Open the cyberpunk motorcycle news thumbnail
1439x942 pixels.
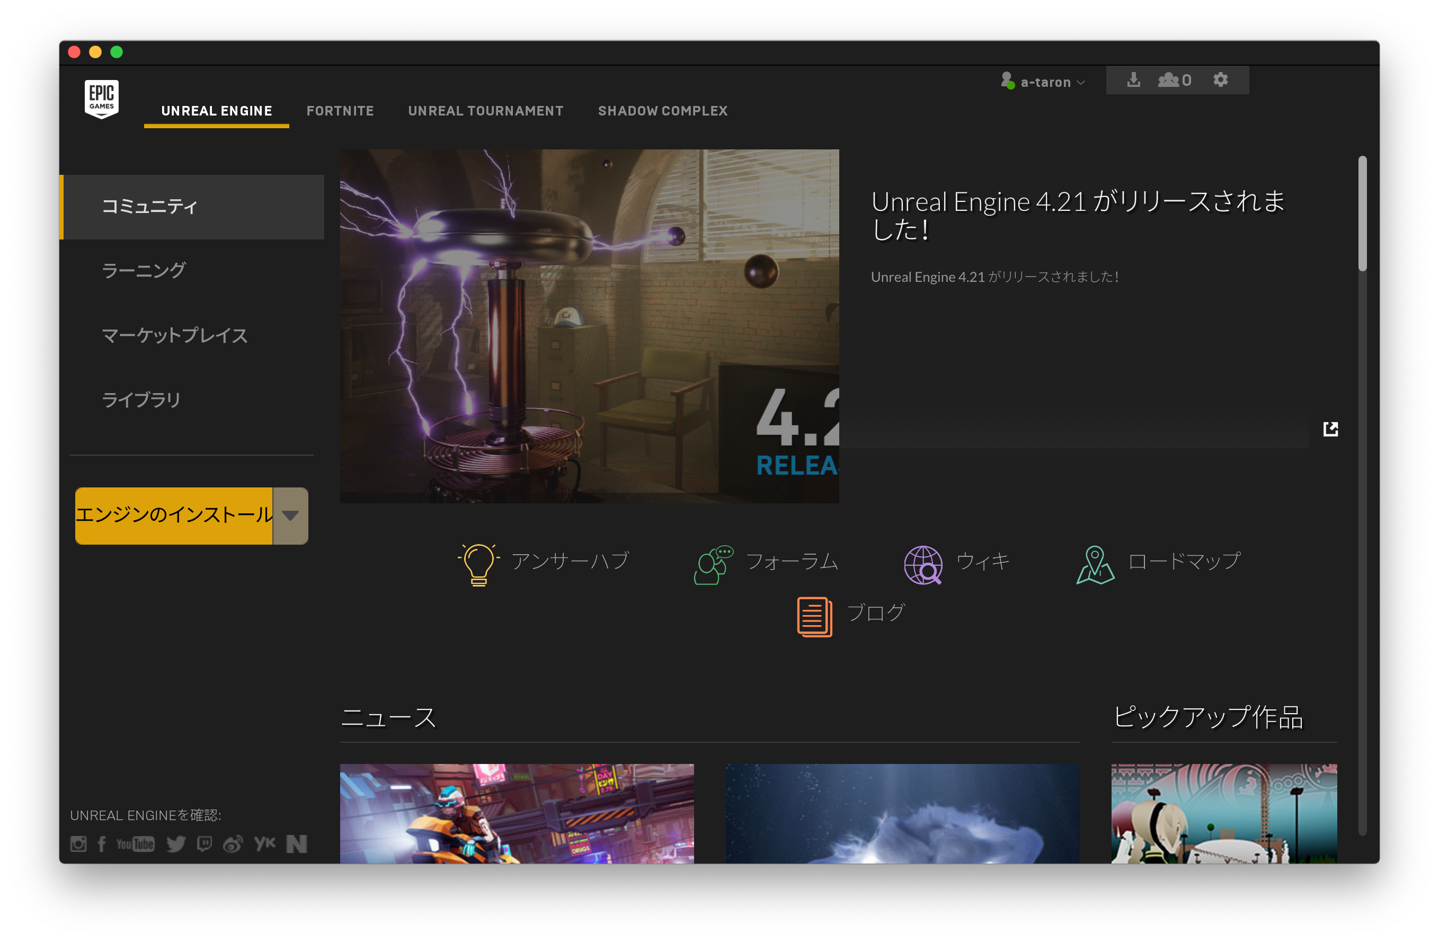pos(517,813)
